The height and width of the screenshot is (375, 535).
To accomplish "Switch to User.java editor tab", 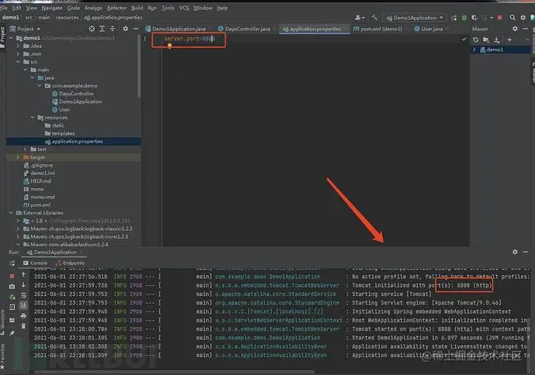I will click(x=429, y=29).
